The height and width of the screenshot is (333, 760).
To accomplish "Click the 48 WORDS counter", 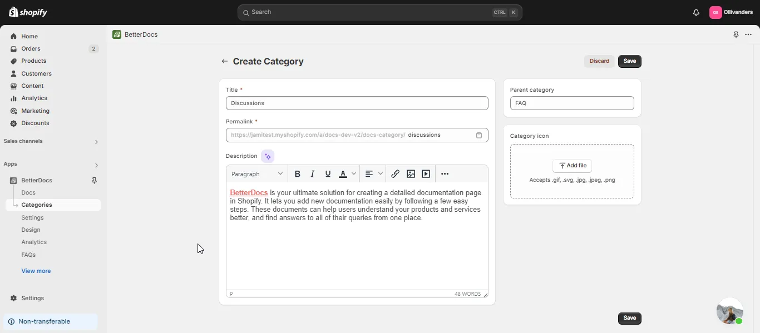I will tap(467, 294).
